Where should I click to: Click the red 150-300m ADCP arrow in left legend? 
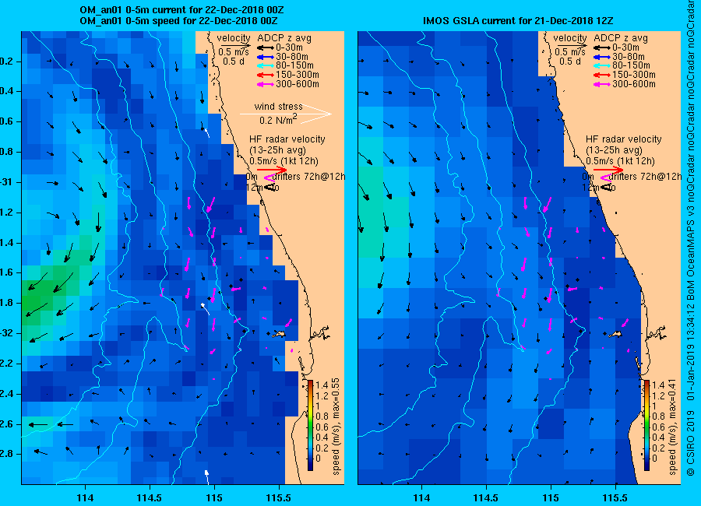pyautogui.click(x=266, y=75)
